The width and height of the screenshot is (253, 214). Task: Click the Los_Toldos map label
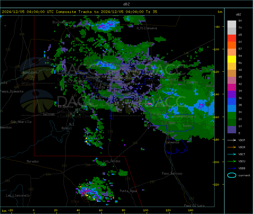pyautogui.click(x=112, y=161)
